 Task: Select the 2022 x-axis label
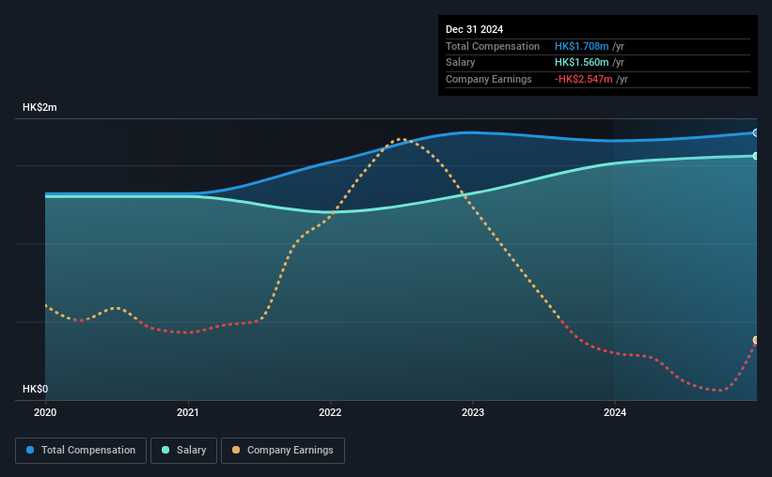(330, 412)
